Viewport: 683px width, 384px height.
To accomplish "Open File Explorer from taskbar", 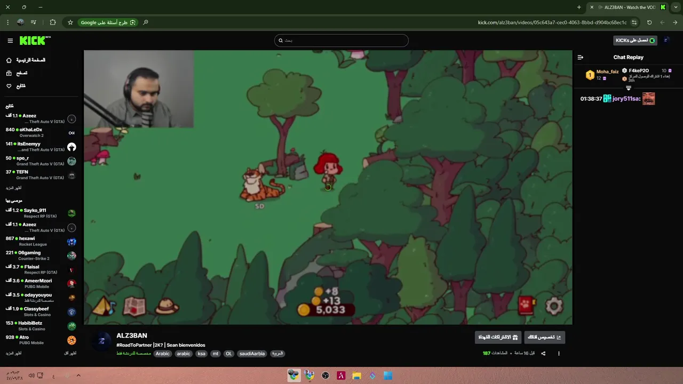I will pos(356,375).
